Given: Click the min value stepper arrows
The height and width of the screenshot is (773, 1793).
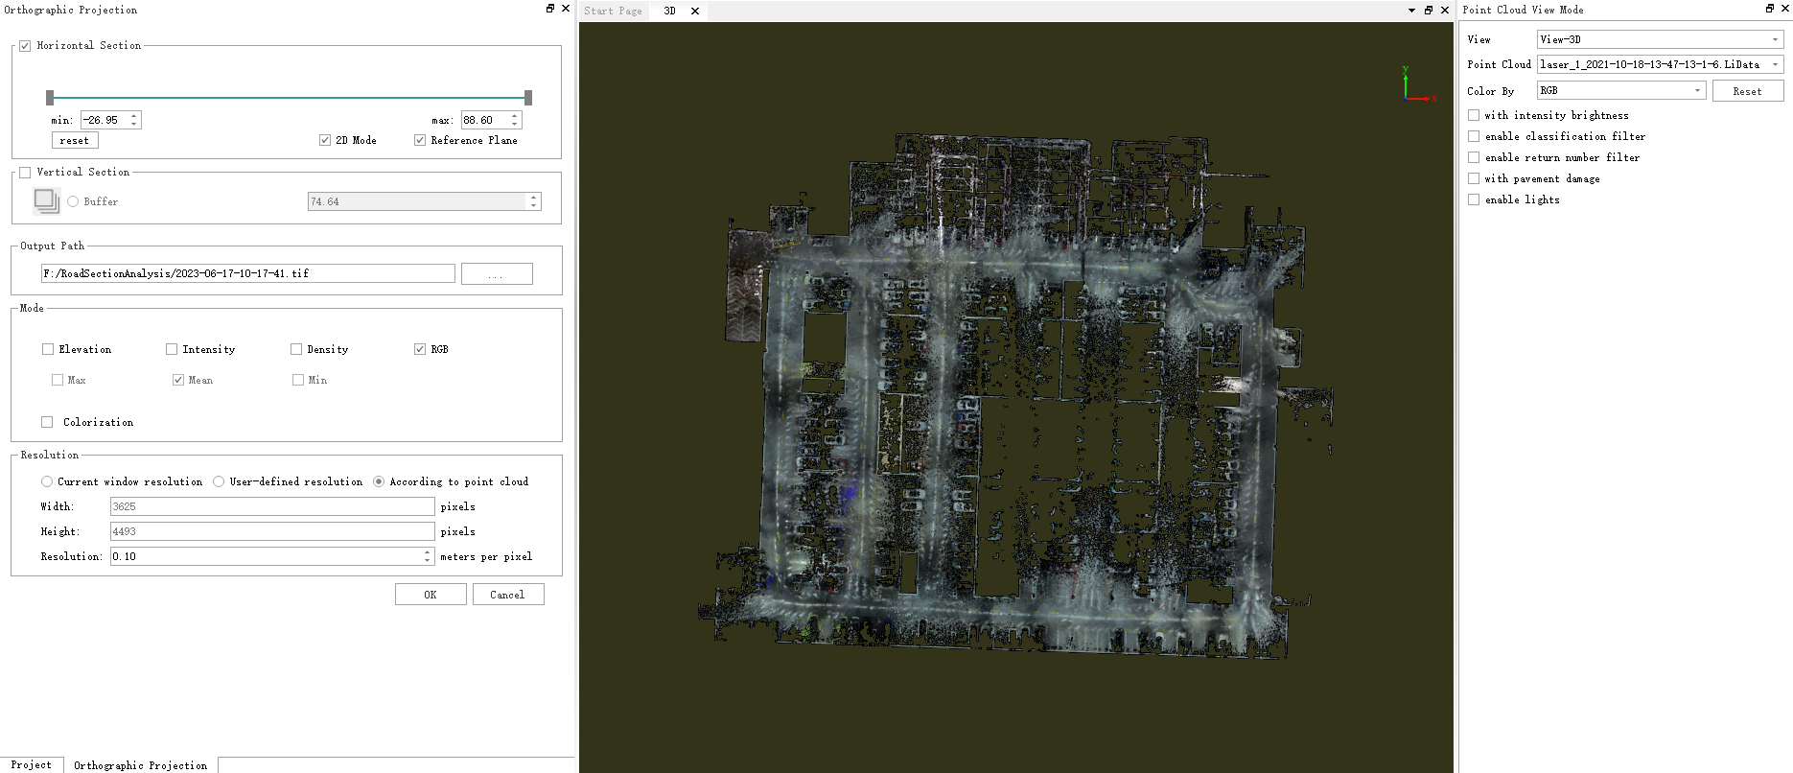Looking at the screenshot, I should point(134,120).
